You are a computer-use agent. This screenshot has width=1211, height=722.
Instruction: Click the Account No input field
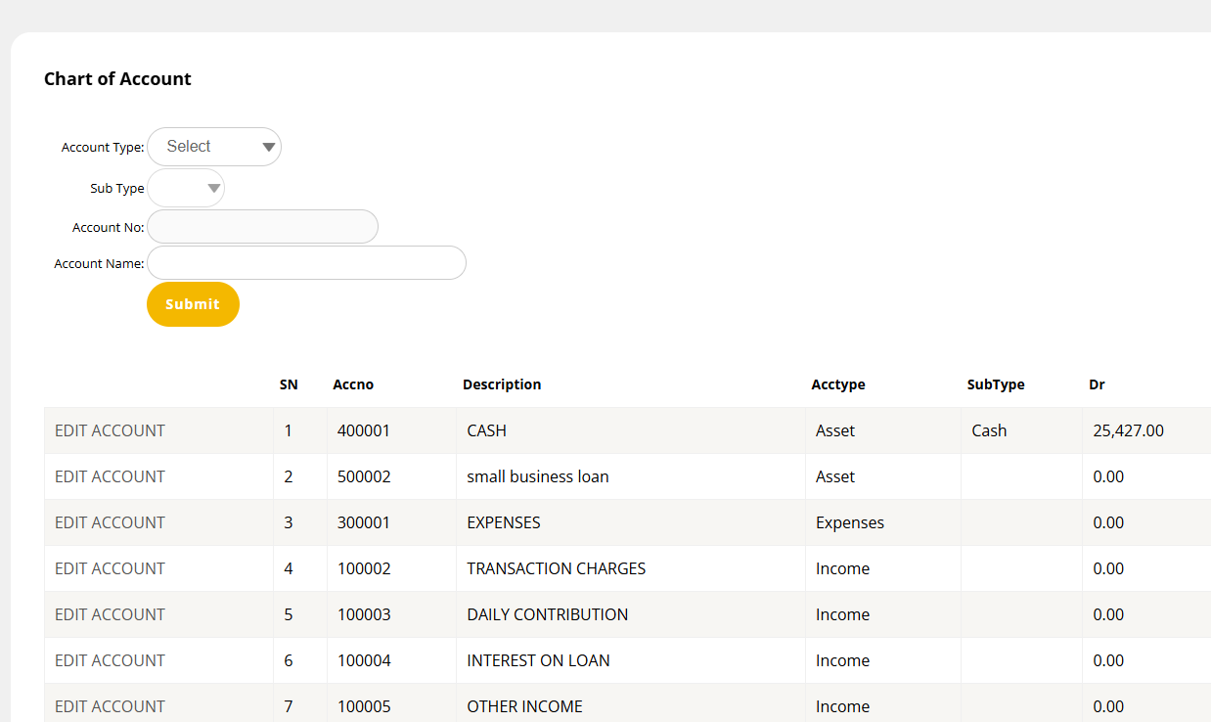(x=262, y=227)
